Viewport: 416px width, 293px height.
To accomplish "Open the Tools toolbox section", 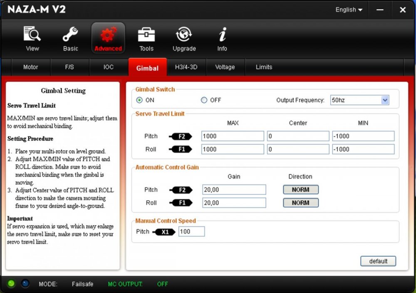I will pos(146,39).
